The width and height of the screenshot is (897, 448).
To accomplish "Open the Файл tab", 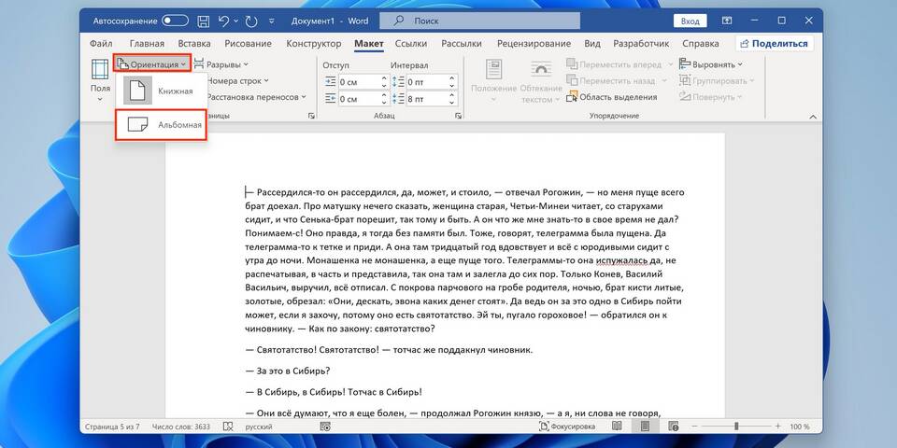I will tap(101, 44).
